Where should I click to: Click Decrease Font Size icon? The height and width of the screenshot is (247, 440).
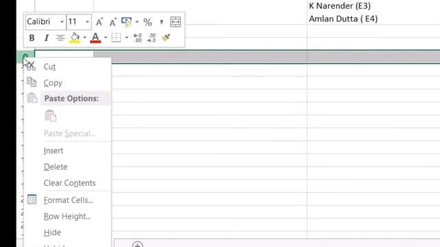point(113,22)
